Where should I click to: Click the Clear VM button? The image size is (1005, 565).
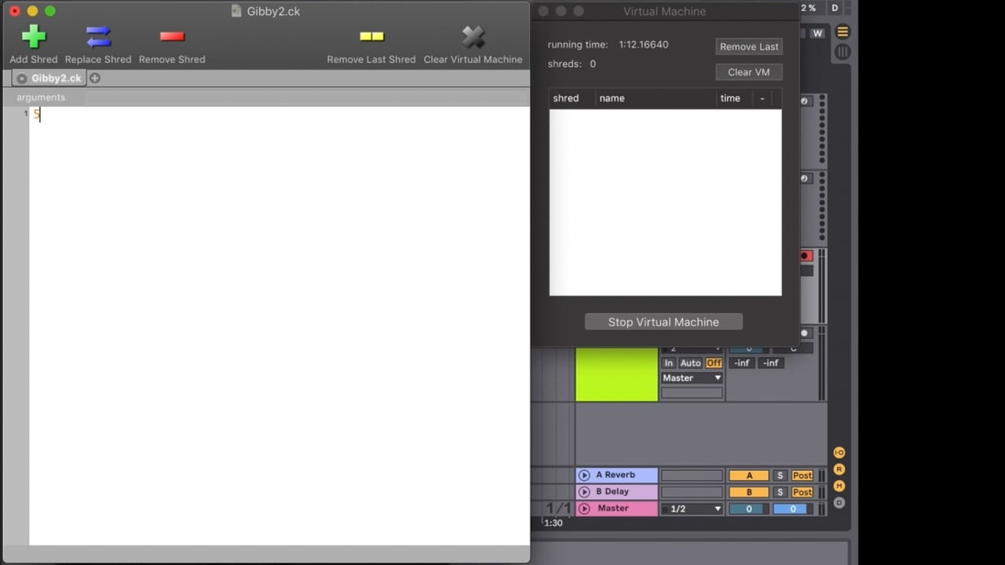(749, 72)
